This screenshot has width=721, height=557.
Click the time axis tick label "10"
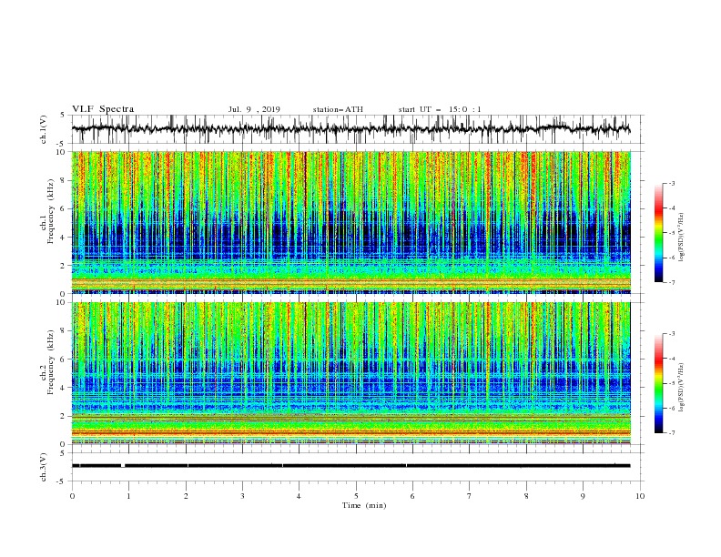(640, 496)
